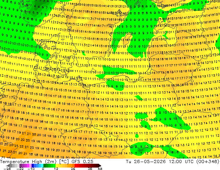Click the green section of the color legend
Viewport: 220px width, 170px height.
(x=49, y=165)
